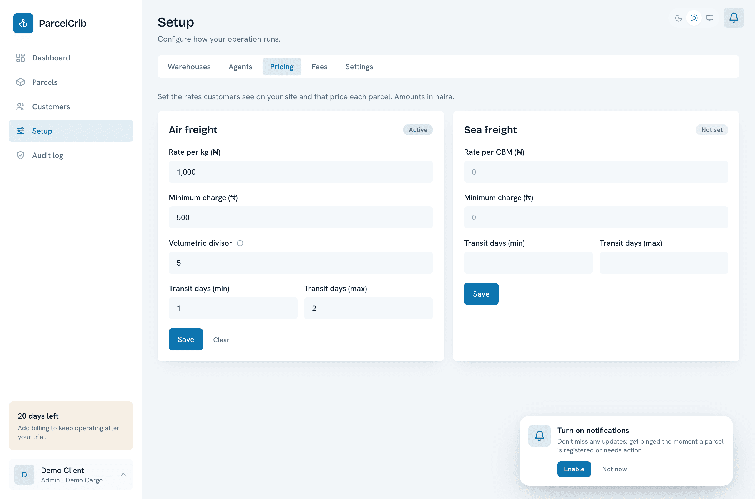The width and height of the screenshot is (755, 499).
Task: Click the Admin · Demo Cargo text
Action: (72, 480)
